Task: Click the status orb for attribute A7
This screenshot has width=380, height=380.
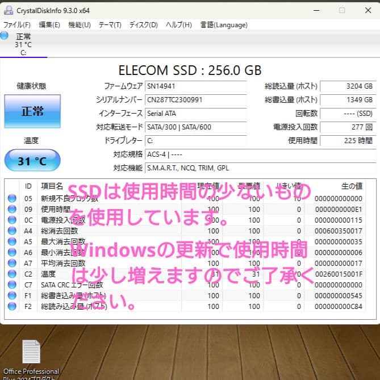Action: point(12,263)
